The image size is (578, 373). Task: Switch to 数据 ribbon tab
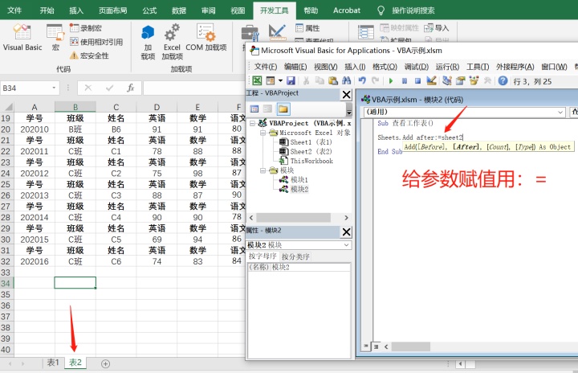coord(179,10)
